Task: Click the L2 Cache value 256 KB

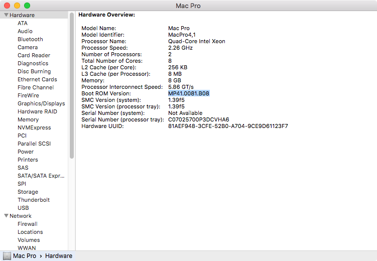Action: (178, 68)
